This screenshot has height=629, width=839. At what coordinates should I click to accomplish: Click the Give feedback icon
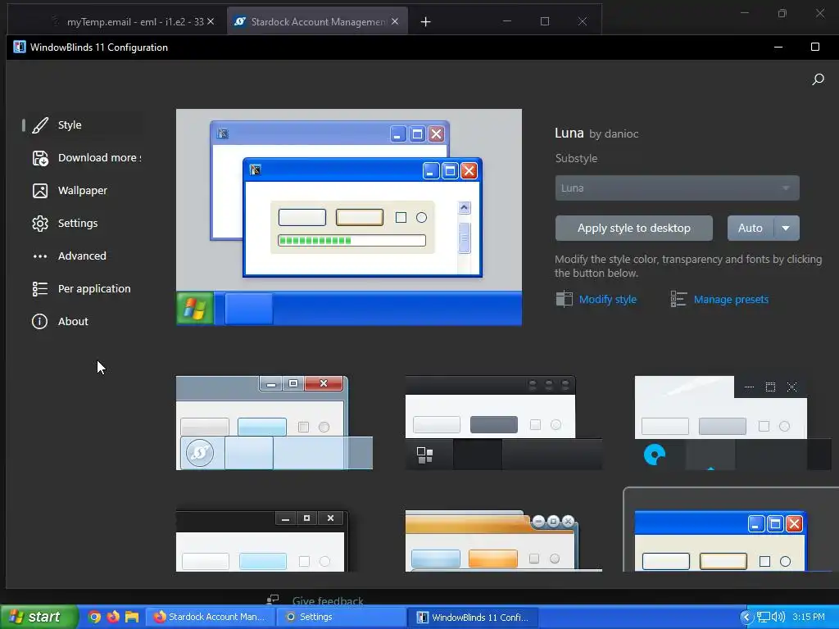273,600
